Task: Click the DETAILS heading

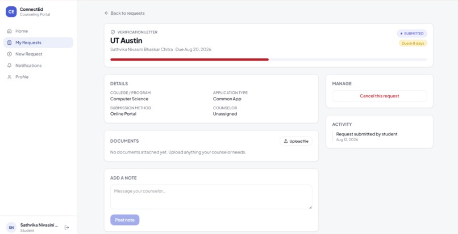Action: (119, 84)
